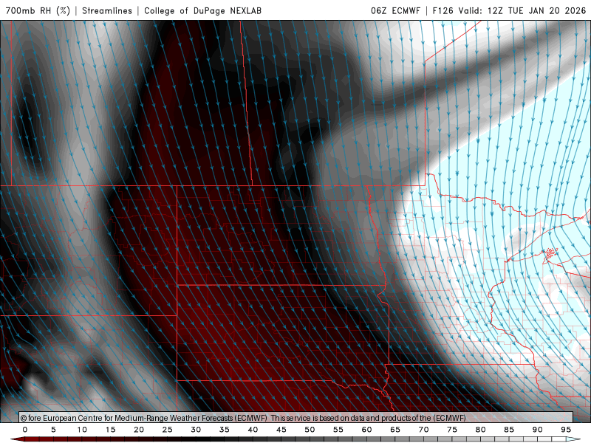Click the "70" label on the color scale
The height and width of the screenshot is (443, 591).
pyautogui.click(x=423, y=430)
